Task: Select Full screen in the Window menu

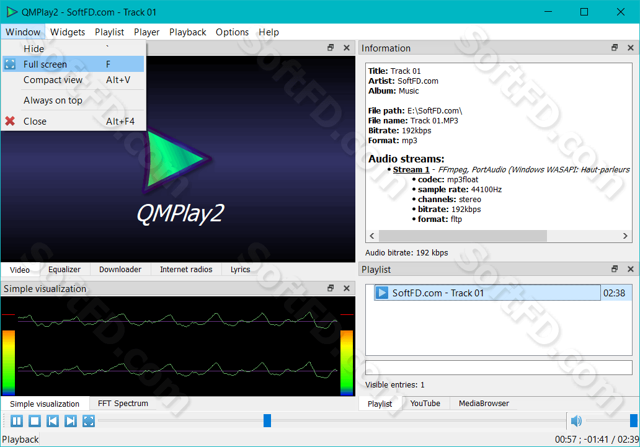Action: click(73, 64)
